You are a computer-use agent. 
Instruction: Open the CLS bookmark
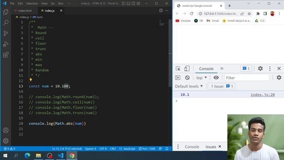(260, 21)
